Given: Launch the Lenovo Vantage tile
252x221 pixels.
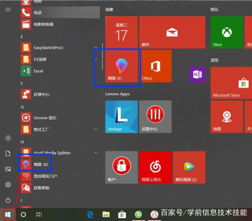Looking at the screenshot, I should pos(121,116).
